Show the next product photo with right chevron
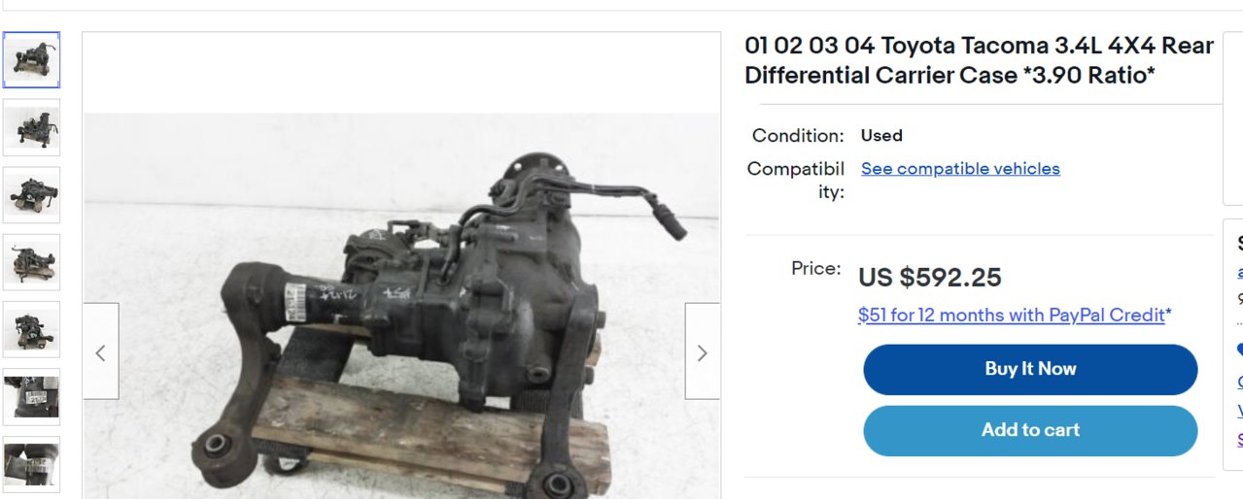Screen dimensions: 1243x499 coord(703,351)
